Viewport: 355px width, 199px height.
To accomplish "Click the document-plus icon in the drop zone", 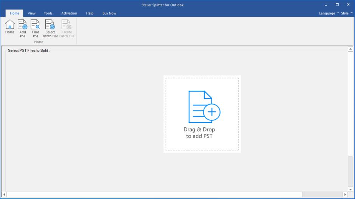I will pyautogui.click(x=204, y=107).
